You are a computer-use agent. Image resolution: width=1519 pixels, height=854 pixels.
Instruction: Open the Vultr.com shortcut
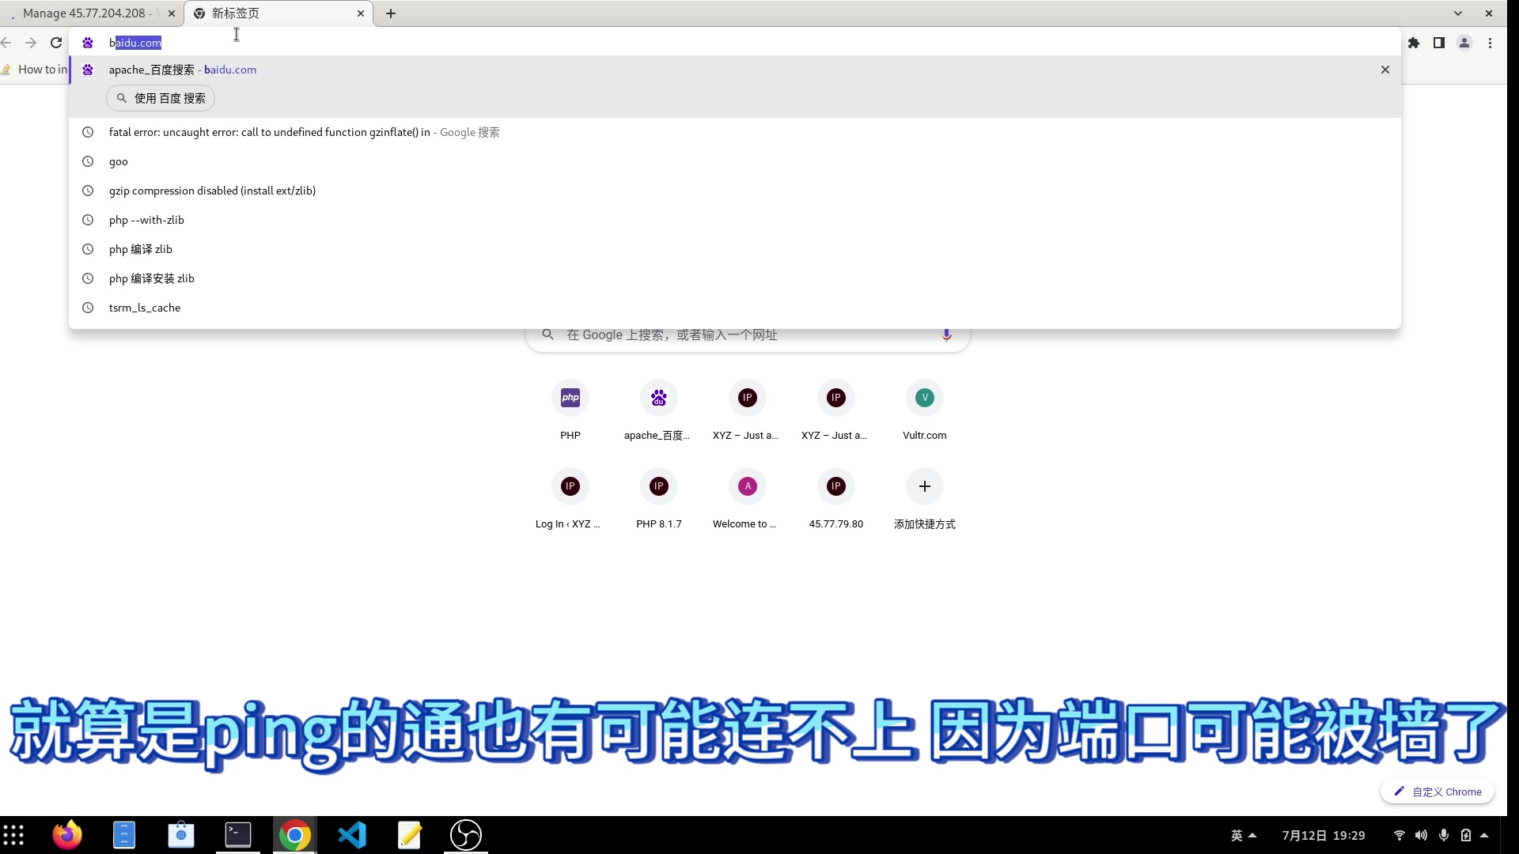click(924, 398)
